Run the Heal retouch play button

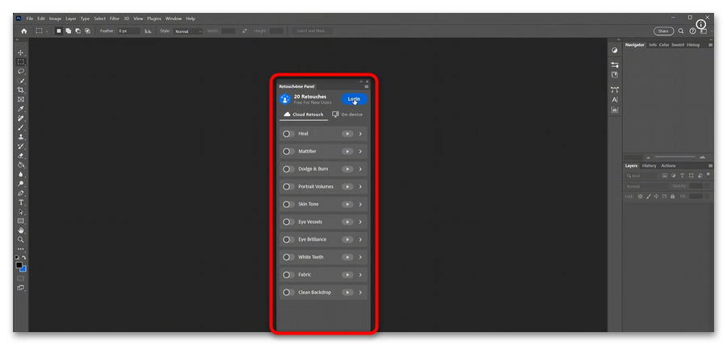(347, 134)
